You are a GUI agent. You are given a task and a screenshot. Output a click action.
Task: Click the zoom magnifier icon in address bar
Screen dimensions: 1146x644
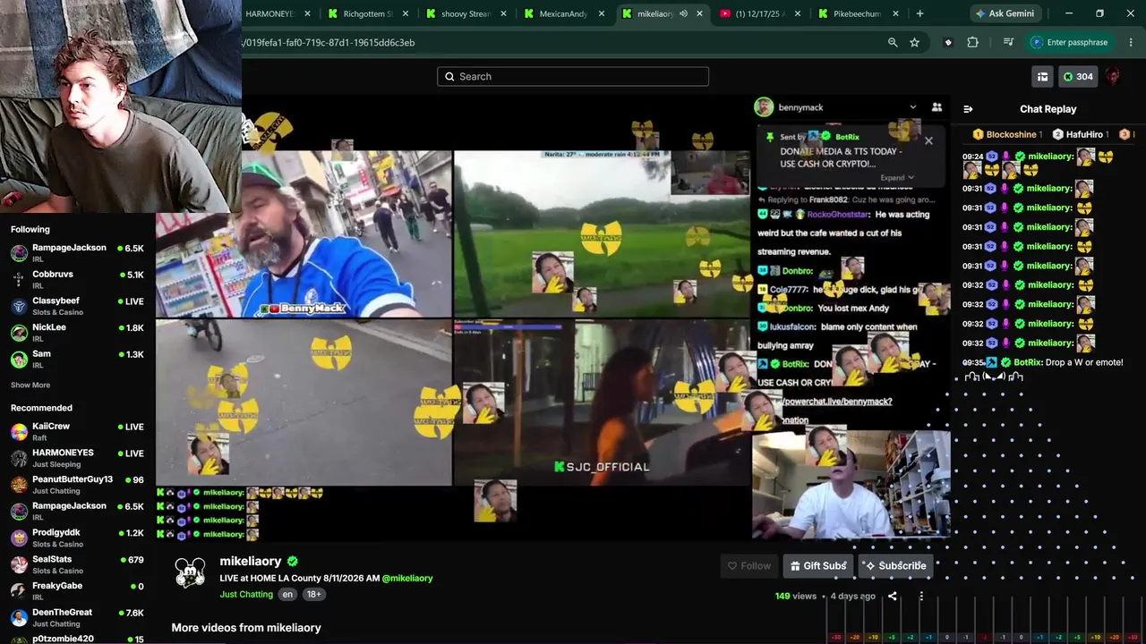893,42
